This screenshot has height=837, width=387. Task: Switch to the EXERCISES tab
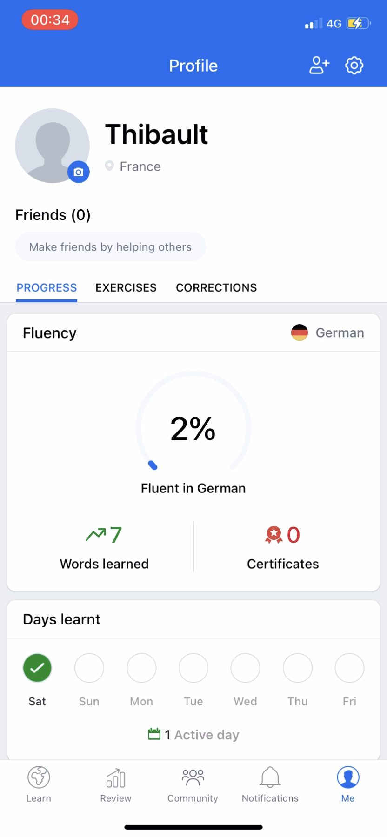pos(126,288)
